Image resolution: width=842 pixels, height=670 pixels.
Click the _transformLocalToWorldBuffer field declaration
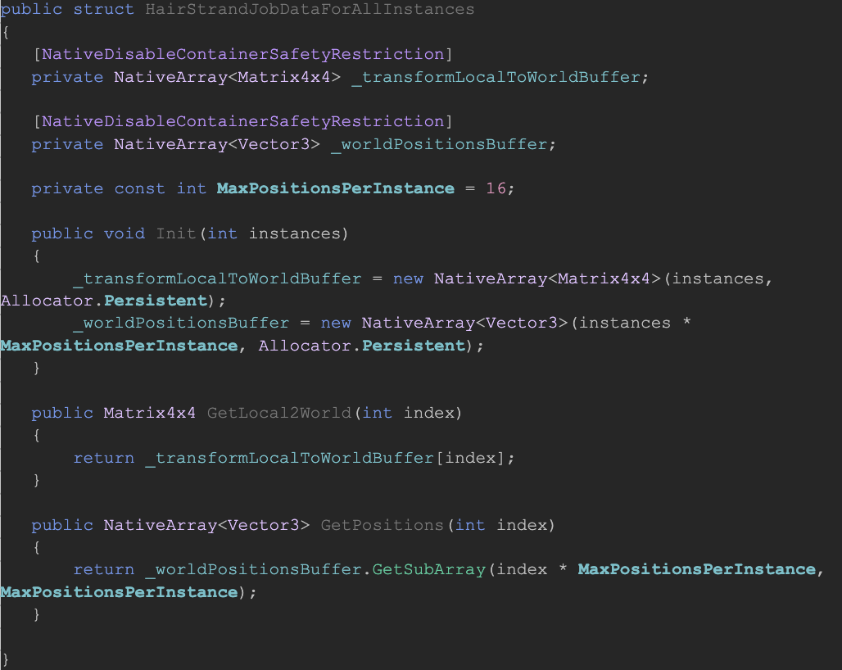[x=495, y=77]
